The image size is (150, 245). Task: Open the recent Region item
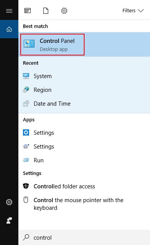click(x=84, y=90)
